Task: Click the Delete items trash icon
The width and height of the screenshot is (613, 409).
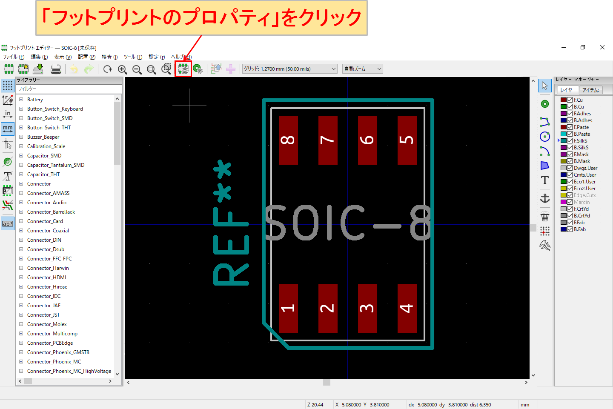Action: point(545,216)
